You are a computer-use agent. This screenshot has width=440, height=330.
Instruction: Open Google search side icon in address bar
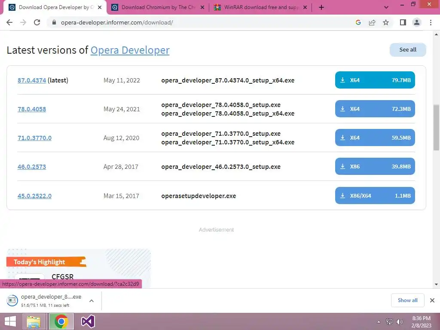click(x=358, y=22)
